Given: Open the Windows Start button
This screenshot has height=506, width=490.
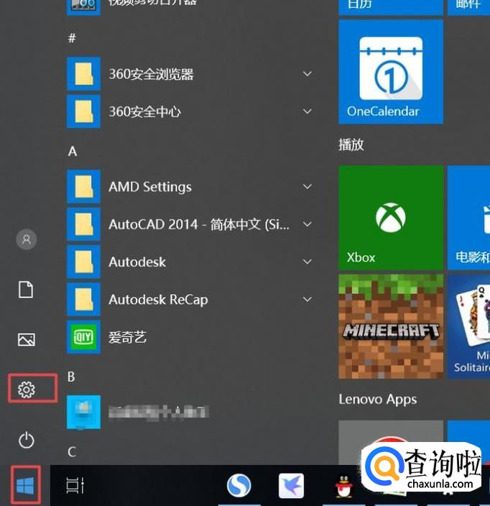Looking at the screenshot, I should (x=25, y=485).
